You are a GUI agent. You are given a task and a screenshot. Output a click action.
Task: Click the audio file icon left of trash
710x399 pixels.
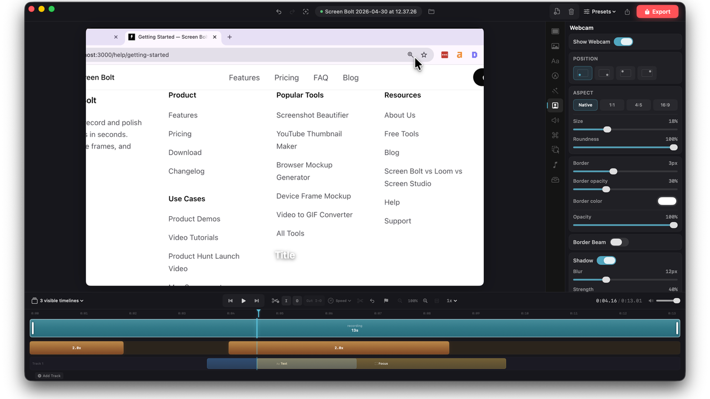pyautogui.click(x=557, y=12)
